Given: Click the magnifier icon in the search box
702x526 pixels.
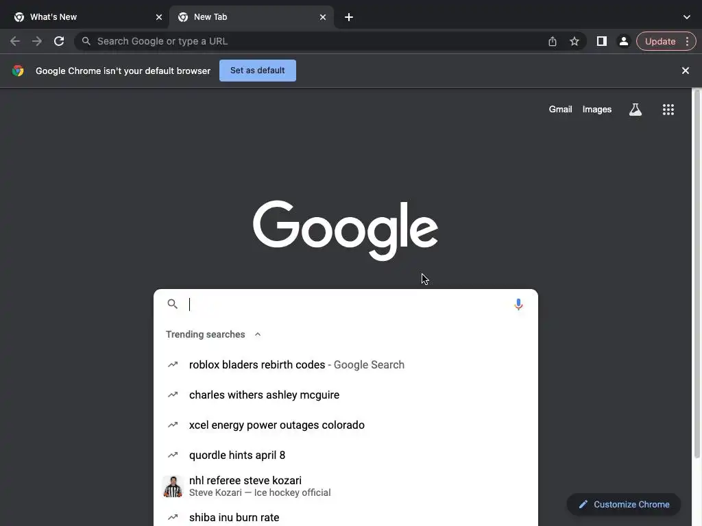Looking at the screenshot, I should [x=172, y=304].
